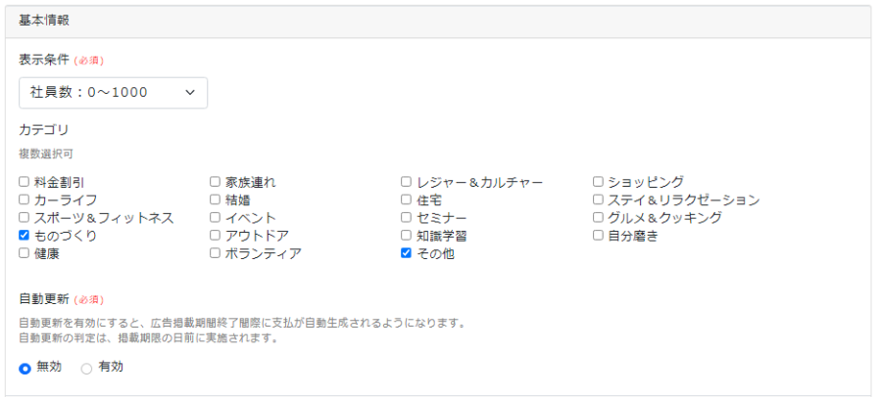Uncheck the その他 category checkbox
This screenshot has width=882, height=397.
pyautogui.click(x=407, y=253)
